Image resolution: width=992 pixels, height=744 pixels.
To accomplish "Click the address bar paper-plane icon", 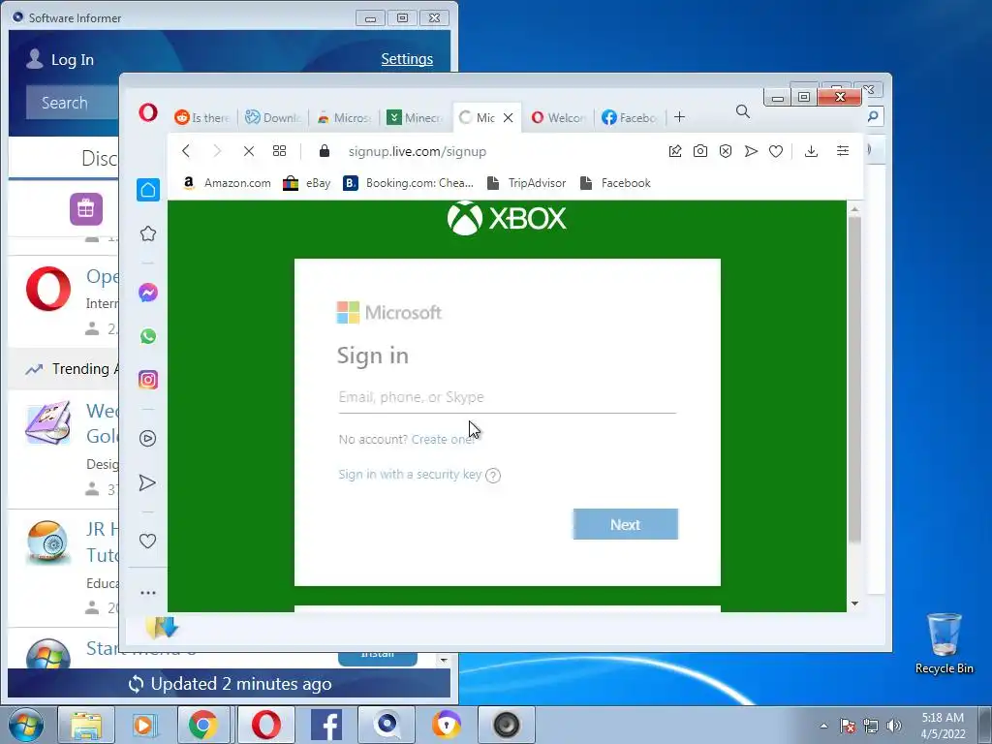I will (x=751, y=150).
